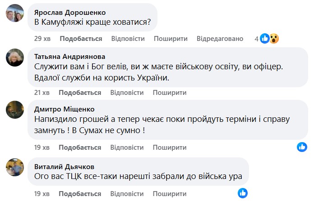Click the like reaction icon on Ярослав Дорошенко's comment

[x=265, y=39]
